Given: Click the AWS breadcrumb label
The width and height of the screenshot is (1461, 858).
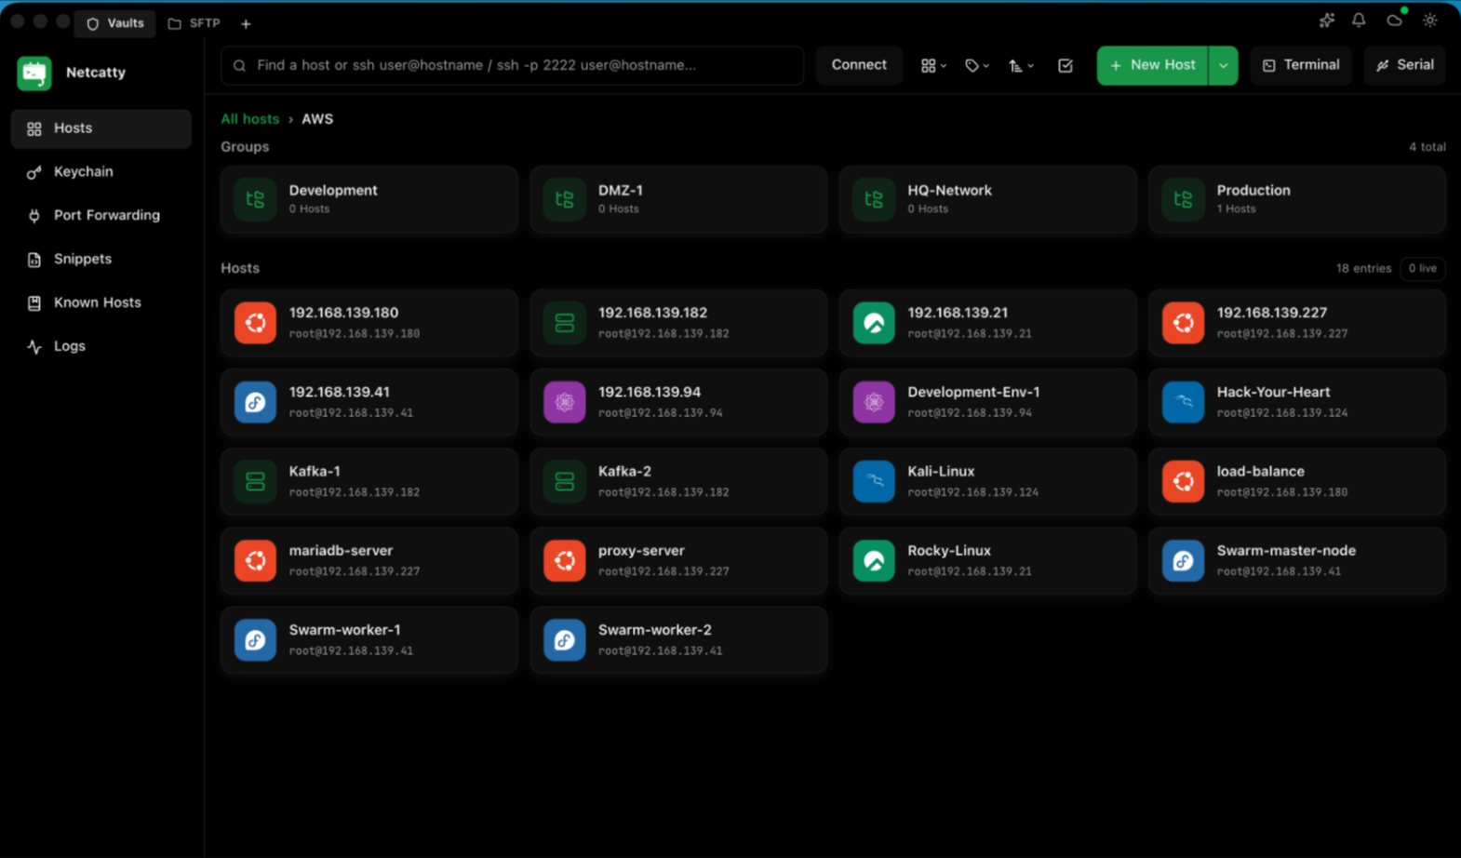Looking at the screenshot, I should pos(317,119).
